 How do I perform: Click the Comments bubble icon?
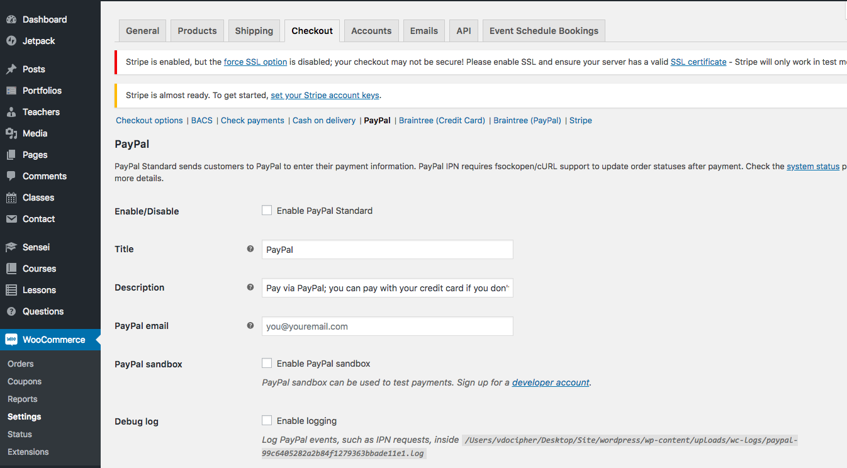pos(11,176)
